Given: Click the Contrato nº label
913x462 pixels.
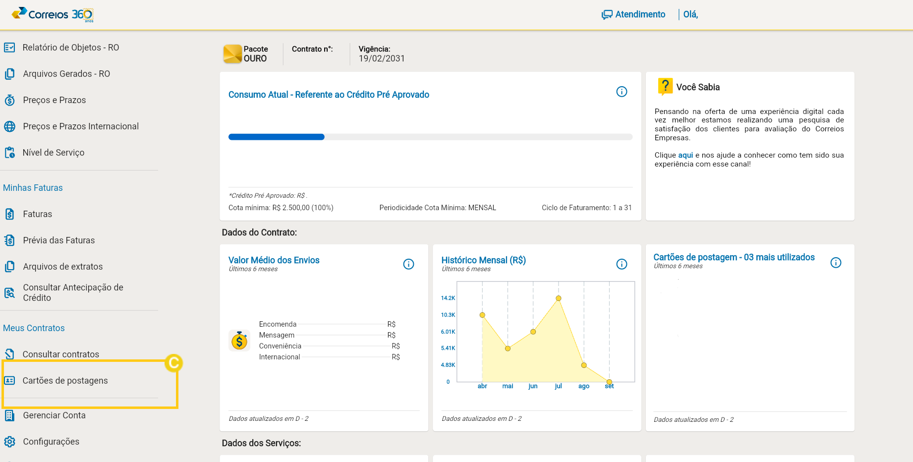Looking at the screenshot, I should 312,49.
